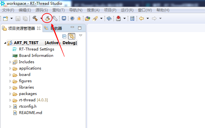Expand the board folder

[10, 75]
